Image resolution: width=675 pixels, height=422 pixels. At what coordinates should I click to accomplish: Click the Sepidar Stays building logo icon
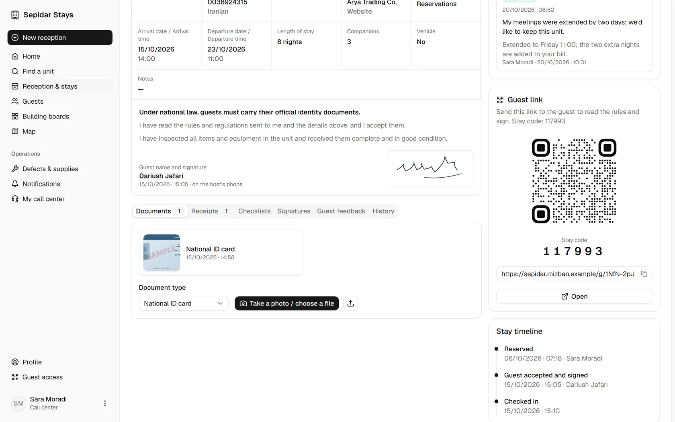tap(15, 15)
